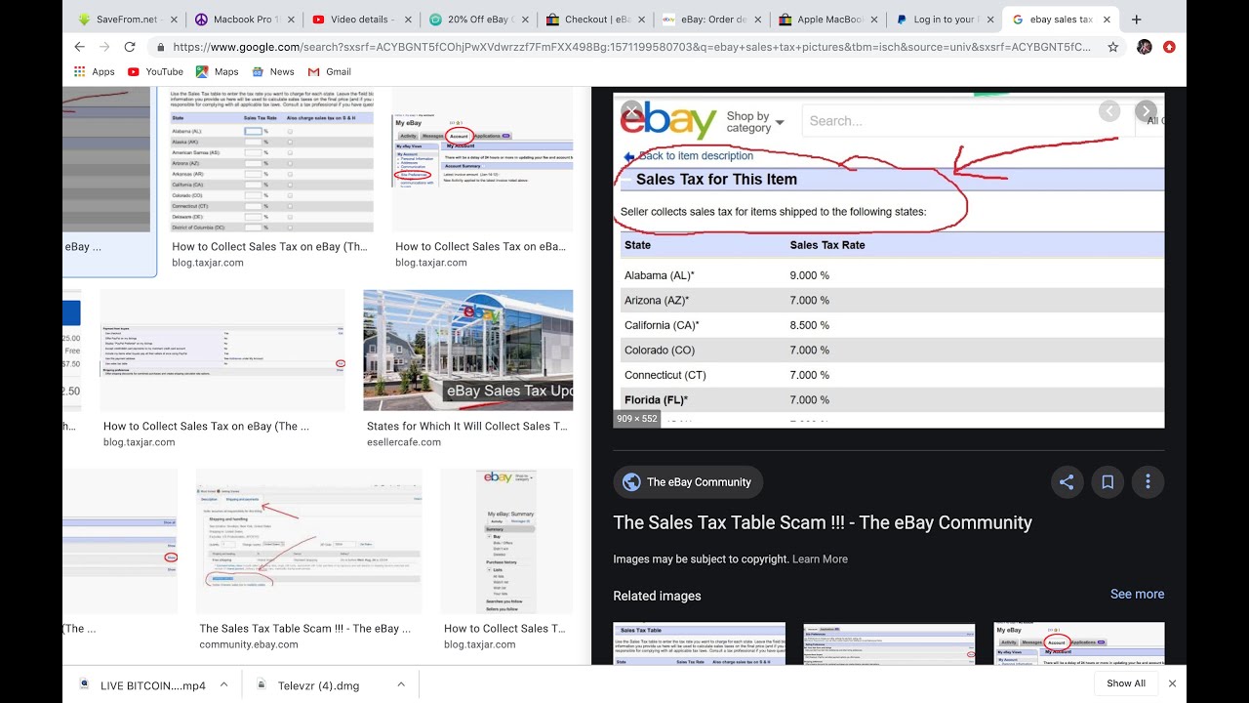Switch to the Checkout eBay tab
Screen dimensions: 1249x703
[x=596, y=20]
